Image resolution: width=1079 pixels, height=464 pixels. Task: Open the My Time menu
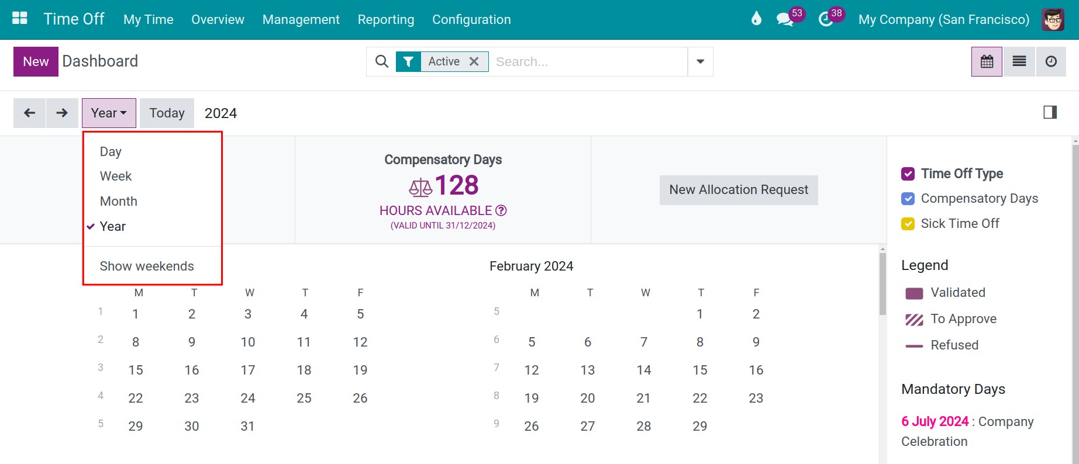(149, 19)
